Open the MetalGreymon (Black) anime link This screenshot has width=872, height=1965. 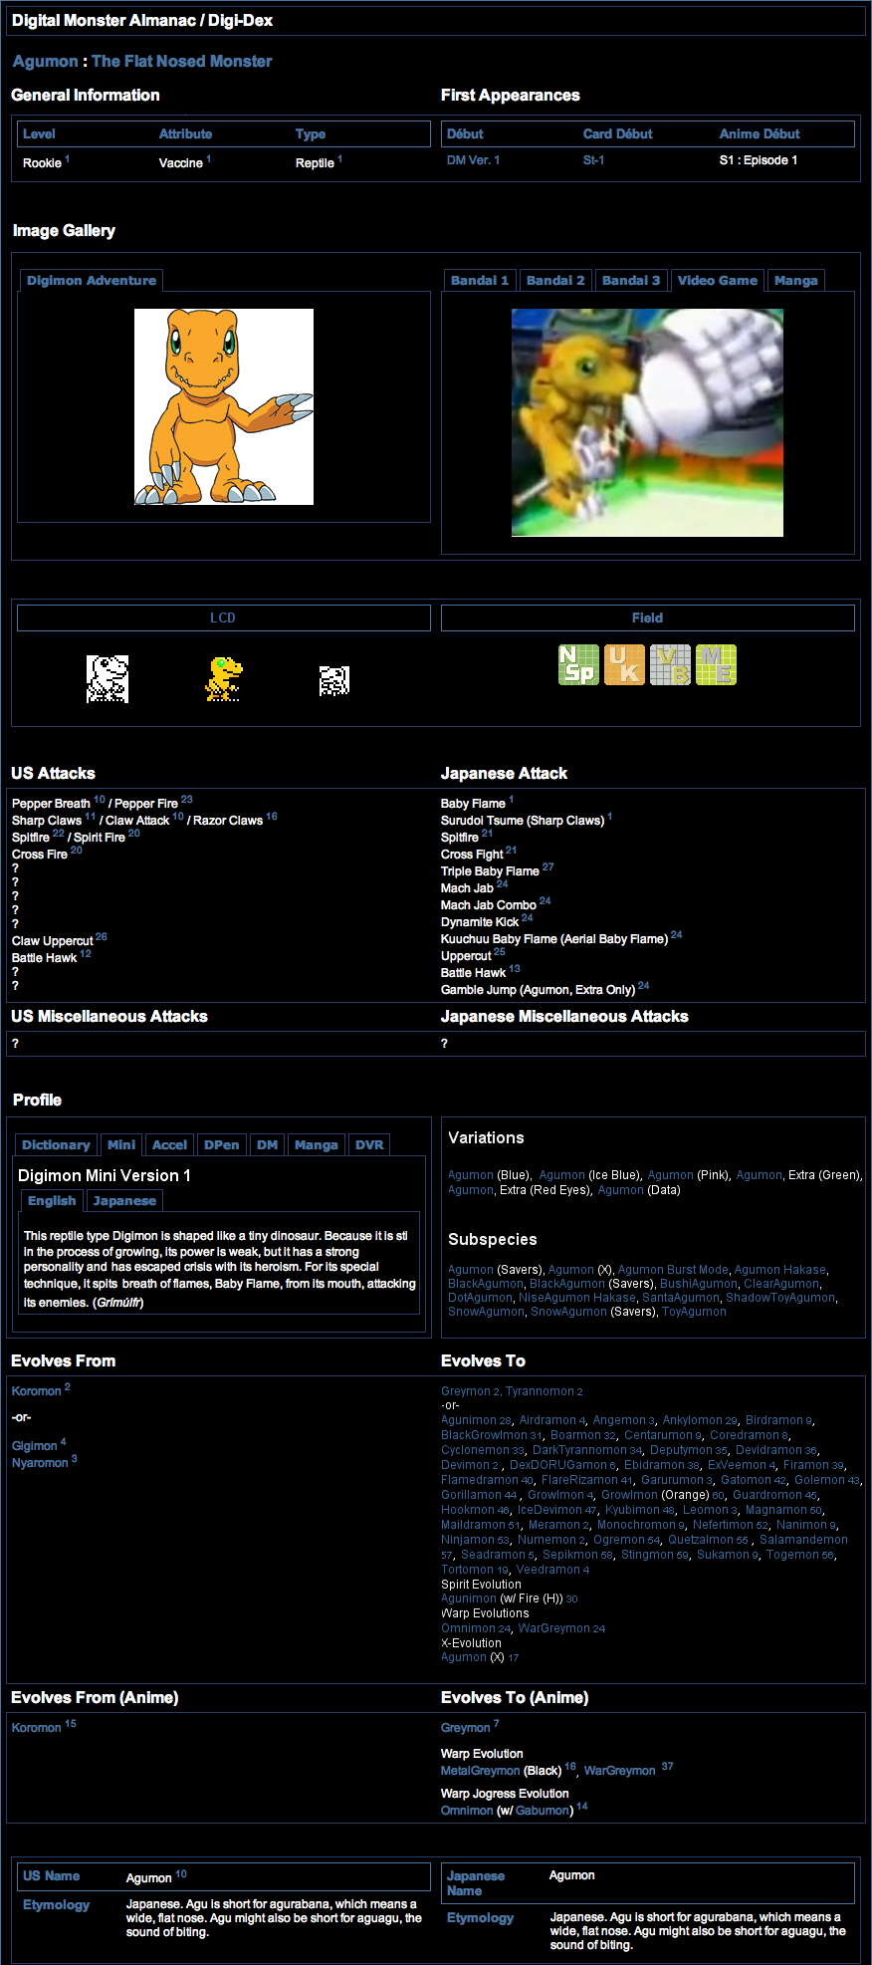480,1771
